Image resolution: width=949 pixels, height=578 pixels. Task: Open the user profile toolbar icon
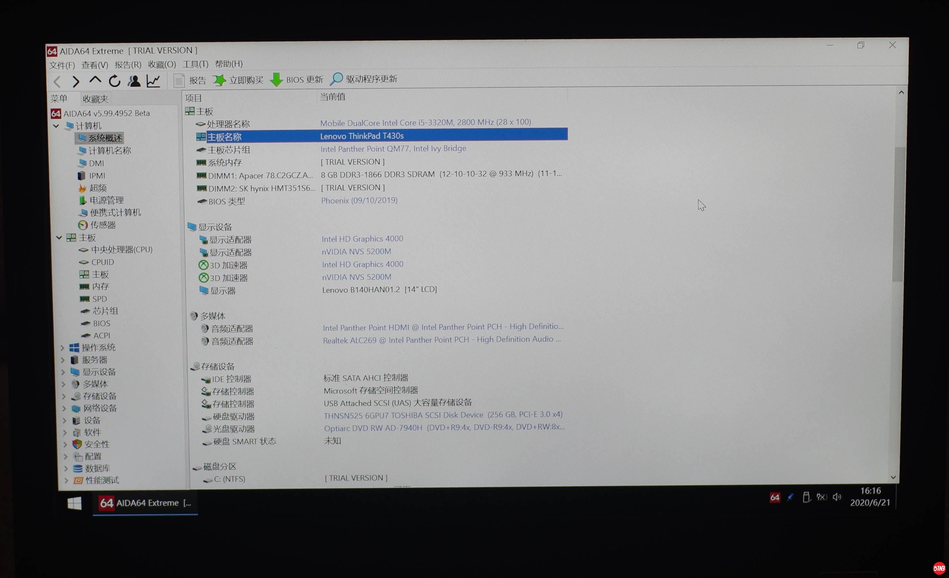tap(134, 81)
